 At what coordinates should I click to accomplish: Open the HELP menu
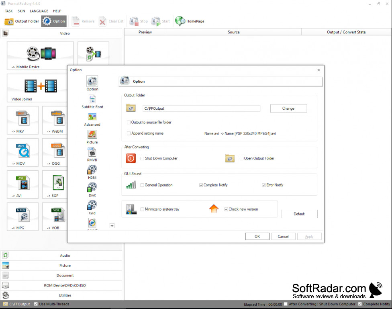(x=57, y=11)
